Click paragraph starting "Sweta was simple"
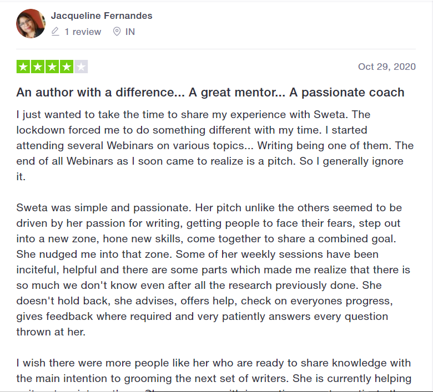 pyautogui.click(x=214, y=270)
